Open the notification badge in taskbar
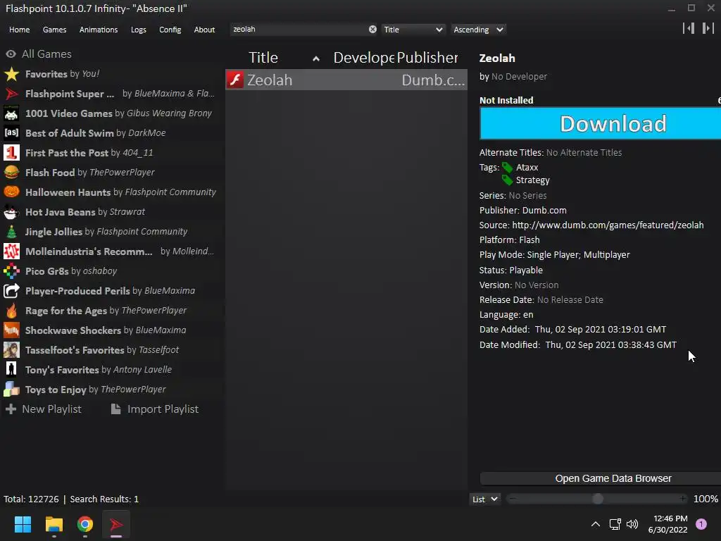The image size is (721, 541). 701,524
